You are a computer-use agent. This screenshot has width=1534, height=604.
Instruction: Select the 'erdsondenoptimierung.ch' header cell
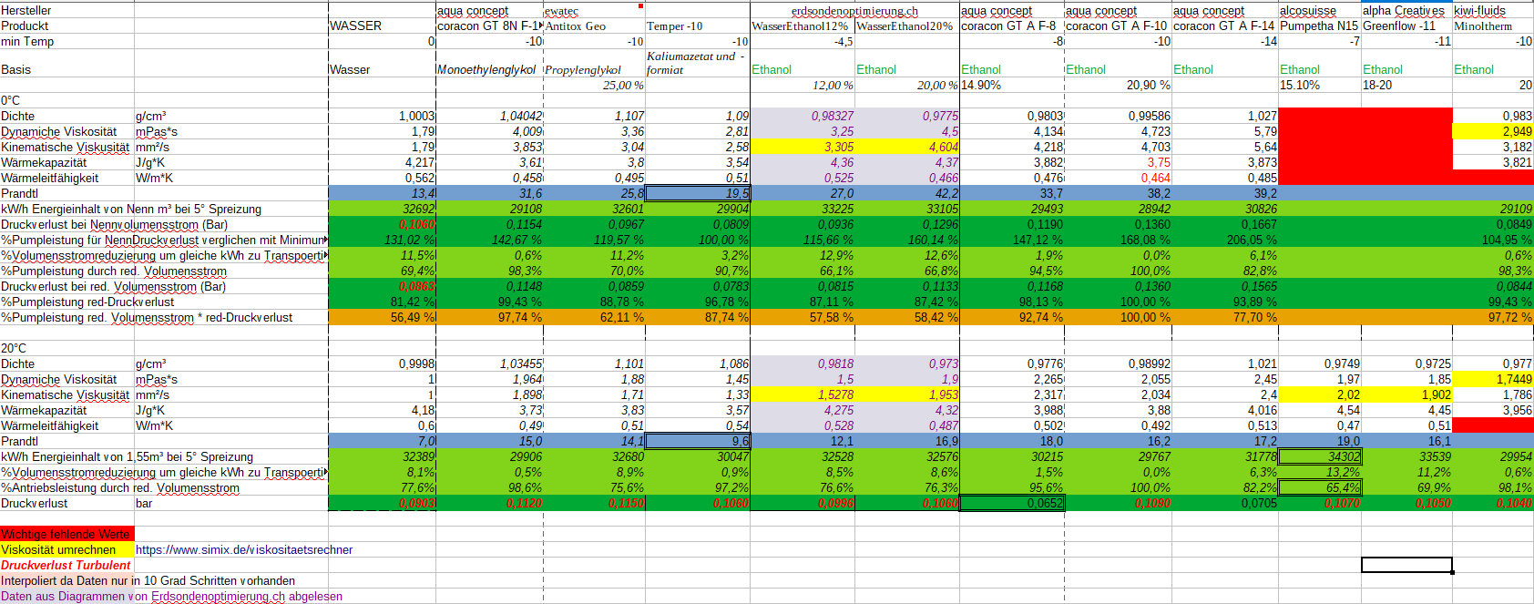(x=854, y=10)
